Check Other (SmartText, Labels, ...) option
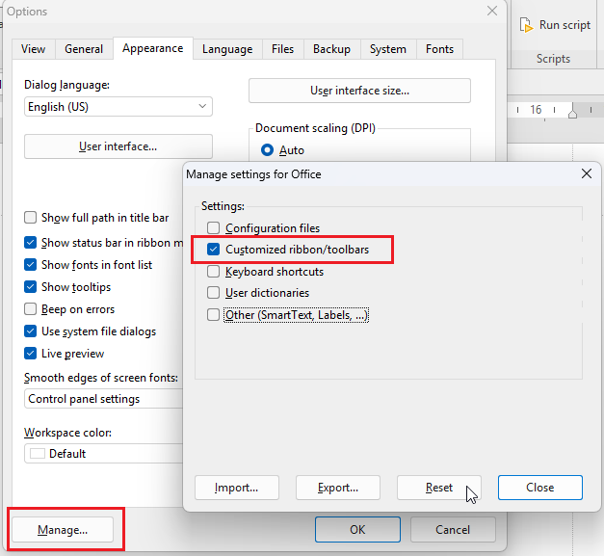Screen dimensions: 604x556 214,315
